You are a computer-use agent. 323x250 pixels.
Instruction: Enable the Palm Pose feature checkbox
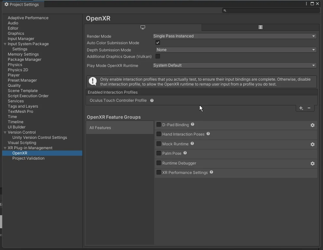[x=159, y=153]
